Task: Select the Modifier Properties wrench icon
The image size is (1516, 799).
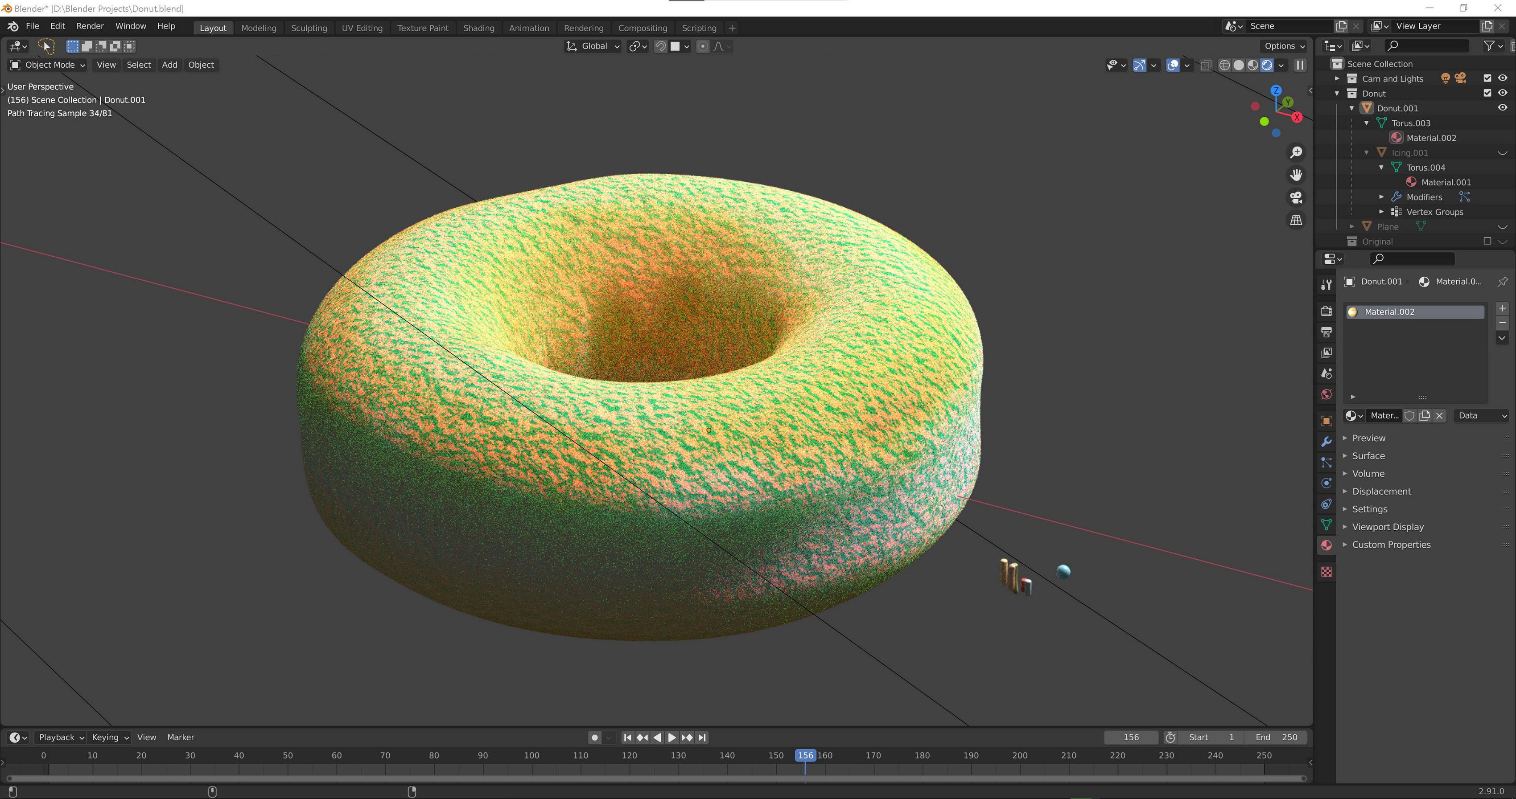Action: [x=1326, y=441]
